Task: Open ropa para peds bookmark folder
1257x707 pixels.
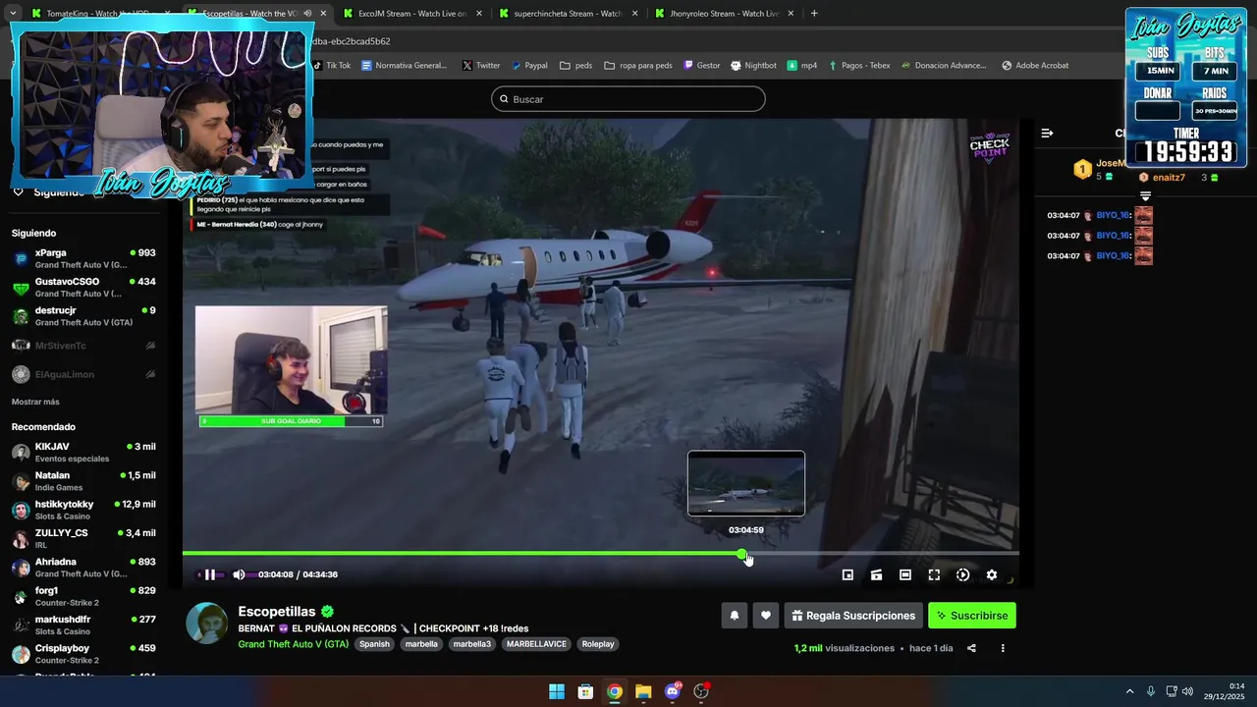Action: coord(638,66)
